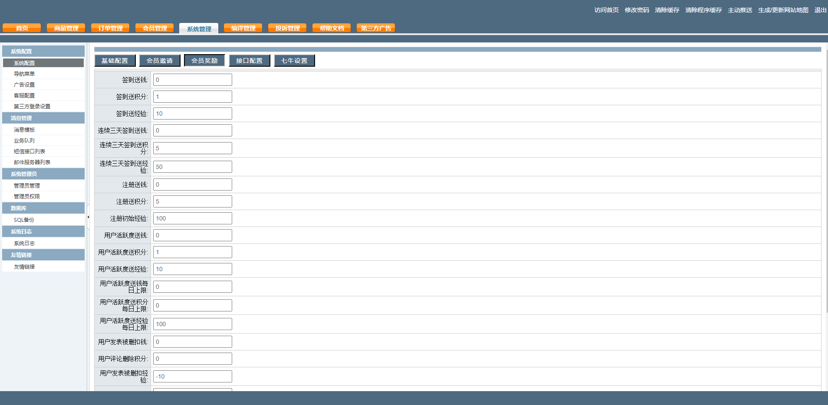The width and height of the screenshot is (828, 405).
Task: Open the 接口配置 tab
Action: pyautogui.click(x=250, y=61)
